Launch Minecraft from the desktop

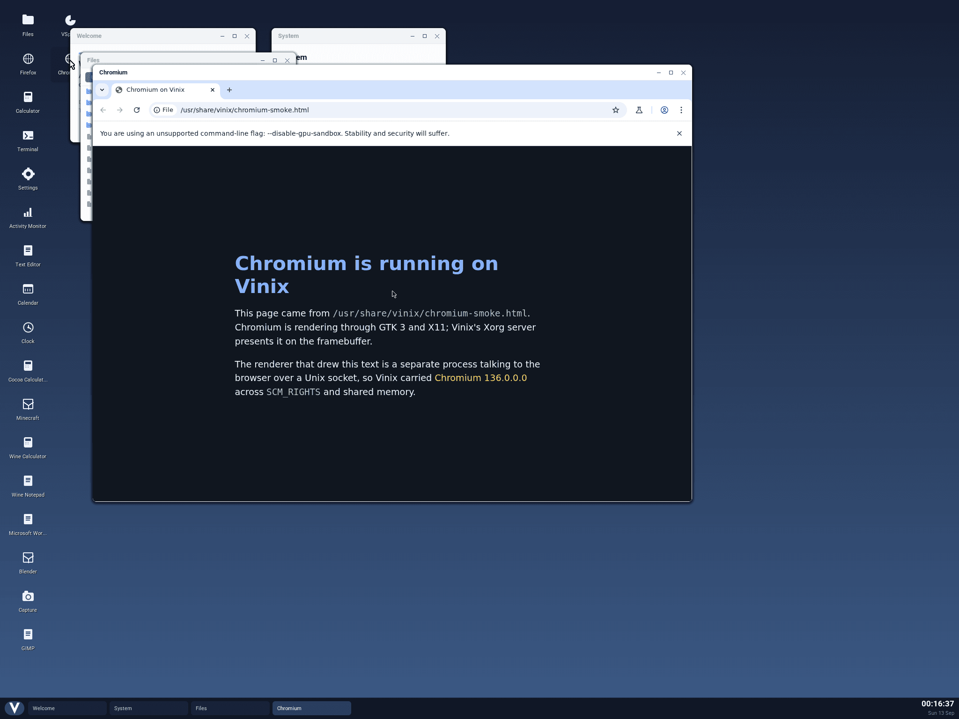(28, 409)
